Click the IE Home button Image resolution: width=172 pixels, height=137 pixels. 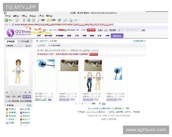coord(33,20)
